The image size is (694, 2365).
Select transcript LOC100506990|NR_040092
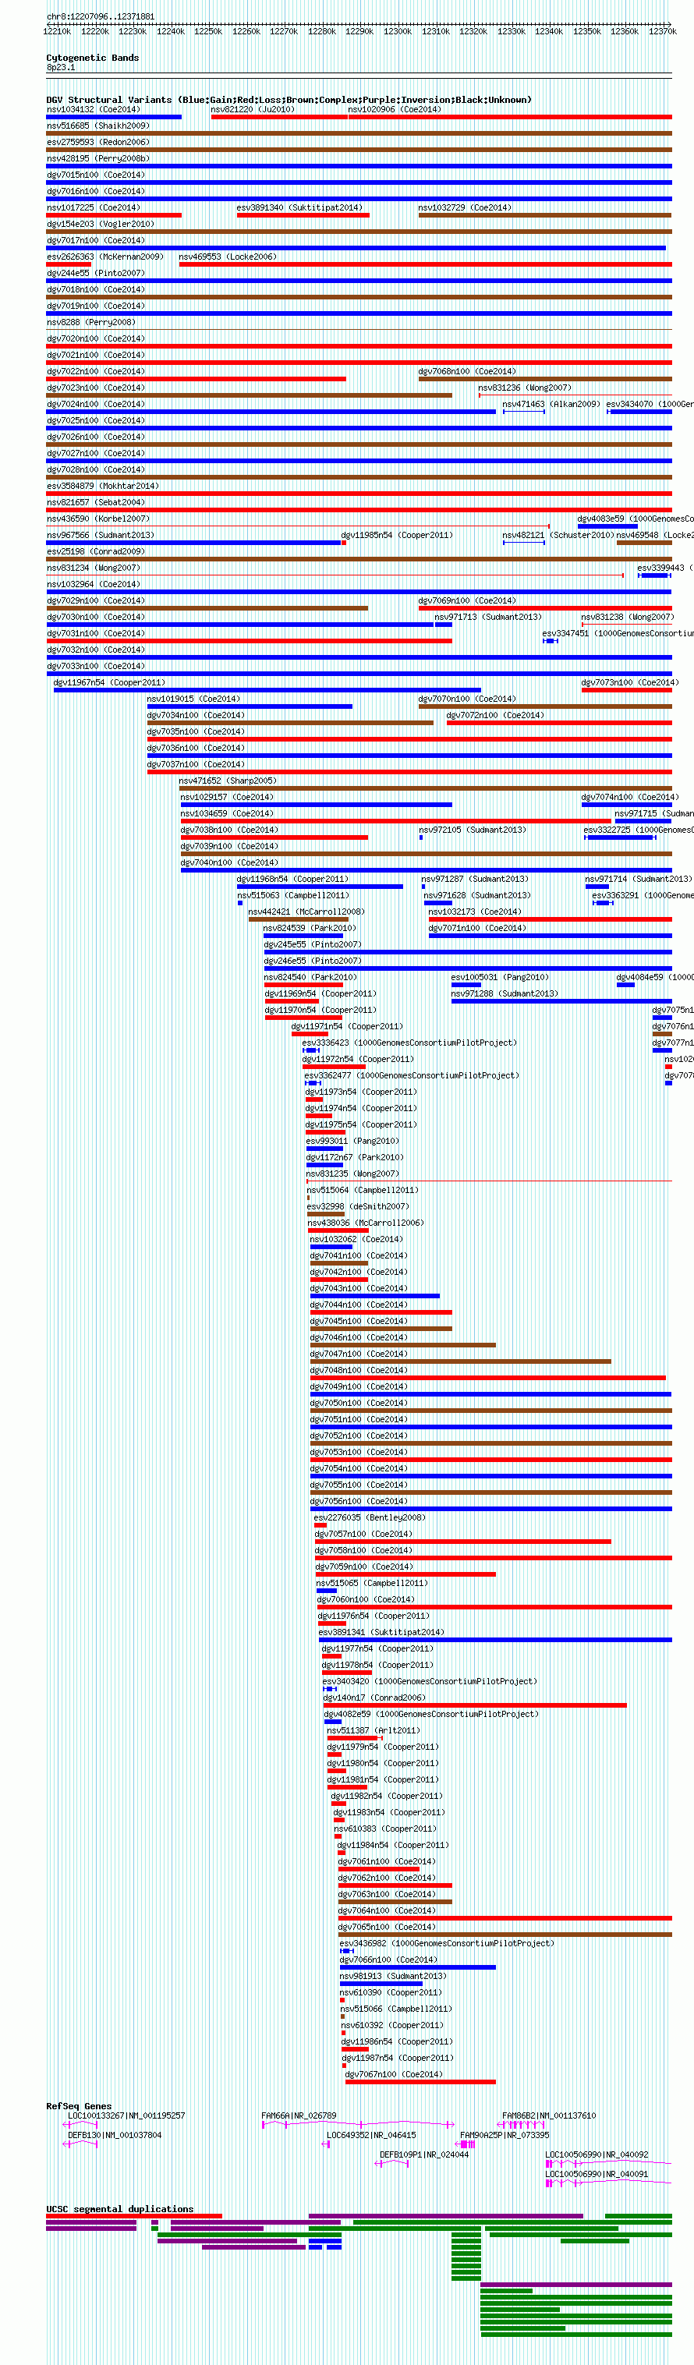coord(597,2154)
